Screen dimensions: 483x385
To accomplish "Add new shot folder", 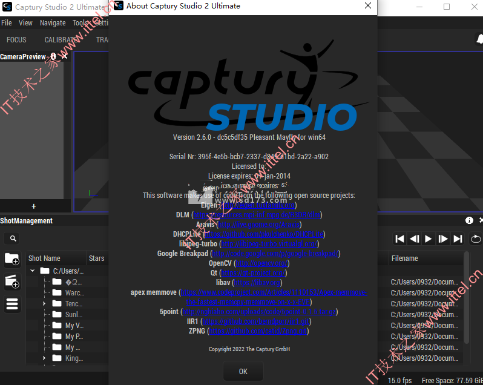I will coord(12,259).
